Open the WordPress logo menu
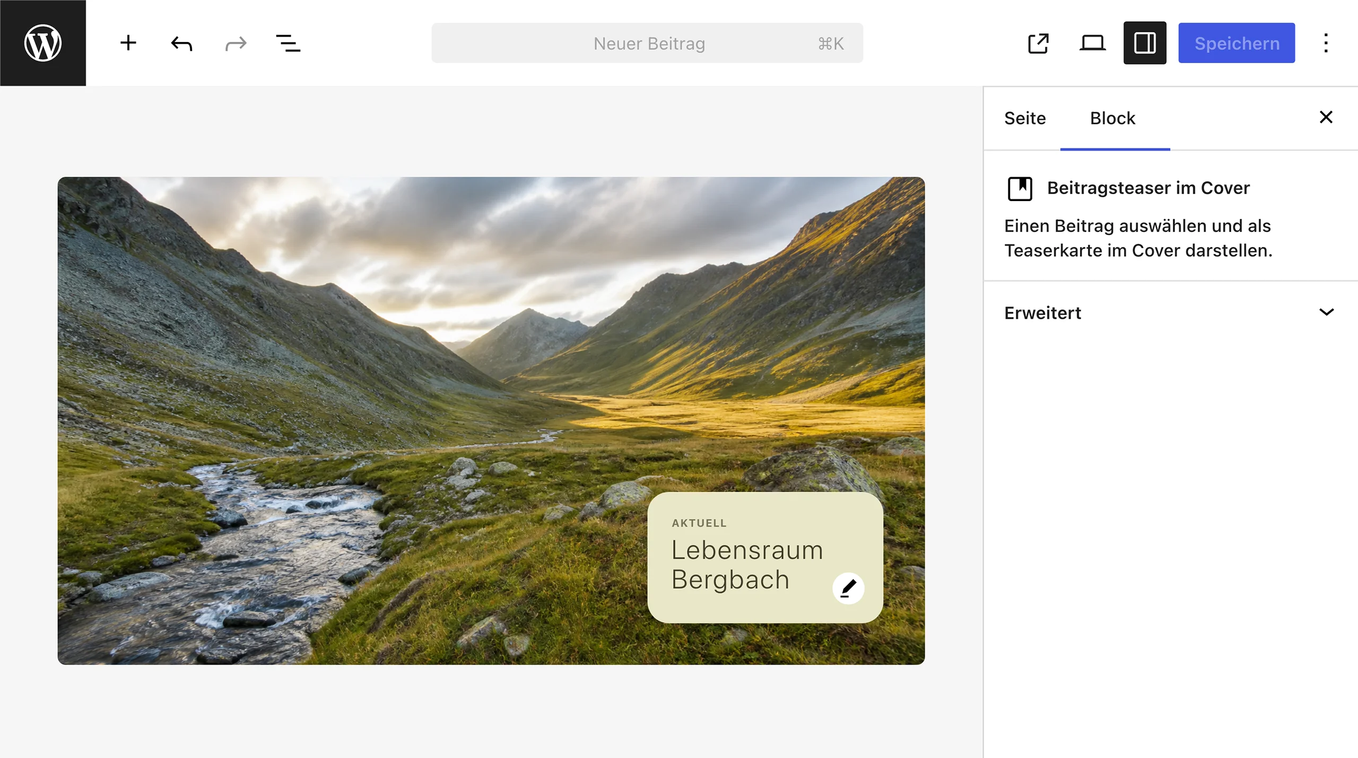This screenshot has width=1358, height=758. click(43, 43)
